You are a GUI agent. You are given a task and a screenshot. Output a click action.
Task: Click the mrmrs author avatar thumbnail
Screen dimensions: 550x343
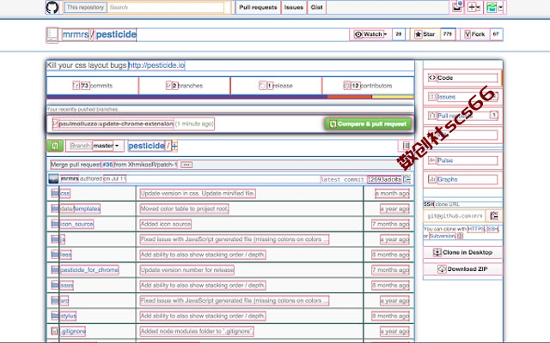(53, 179)
